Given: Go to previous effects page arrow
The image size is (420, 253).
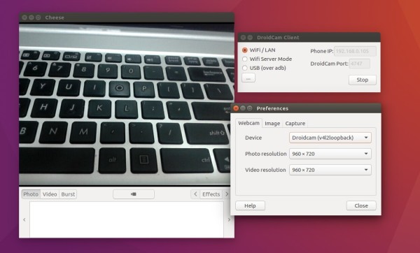Looking at the screenshot, I should click(195, 194).
